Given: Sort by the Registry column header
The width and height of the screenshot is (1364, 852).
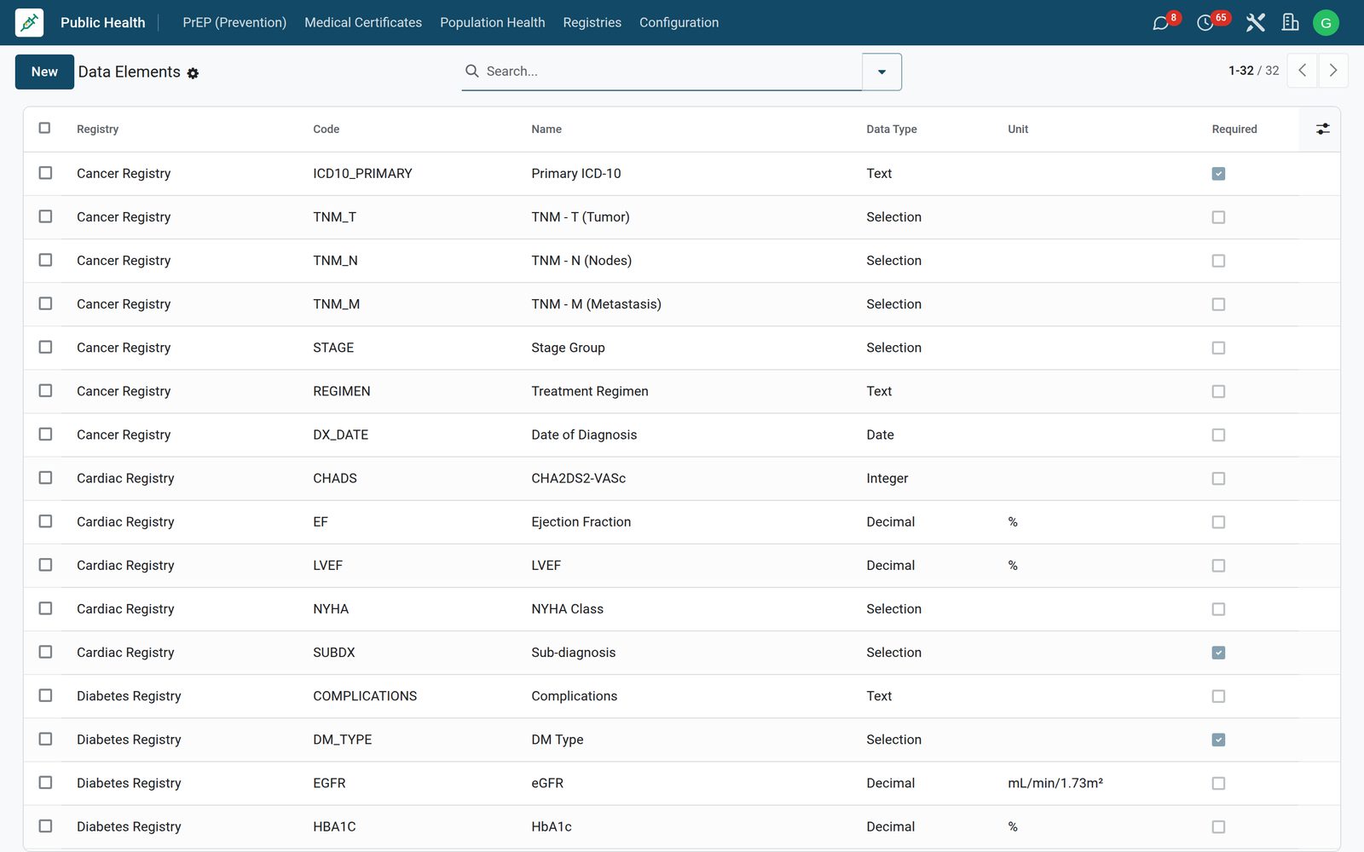Looking at the screenshot, I should point(97,130).
